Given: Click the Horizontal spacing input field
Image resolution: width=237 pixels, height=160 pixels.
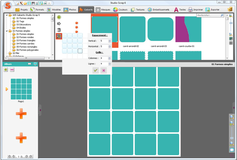Looking at the screenshot, I should click(104, 46).
